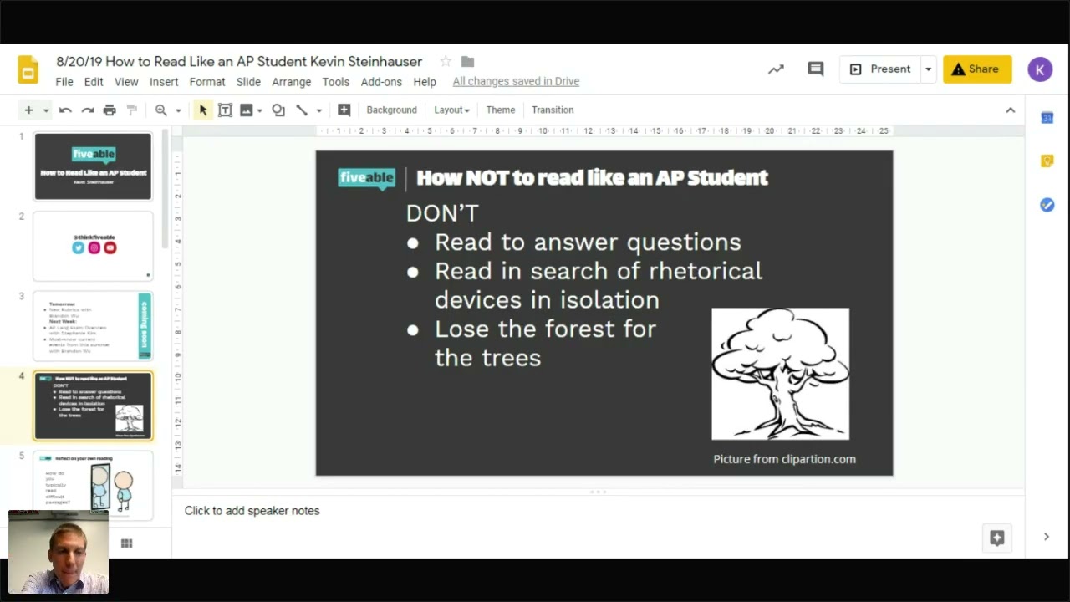Open the Layout dropdown

(x=451, y=110)
